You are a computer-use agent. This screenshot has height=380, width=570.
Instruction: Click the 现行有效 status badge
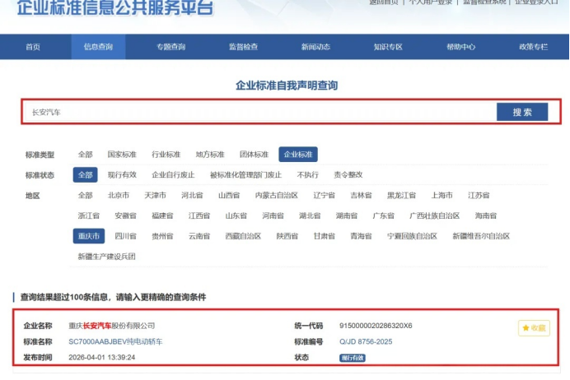pyautogui.click(x=353, y=358)
